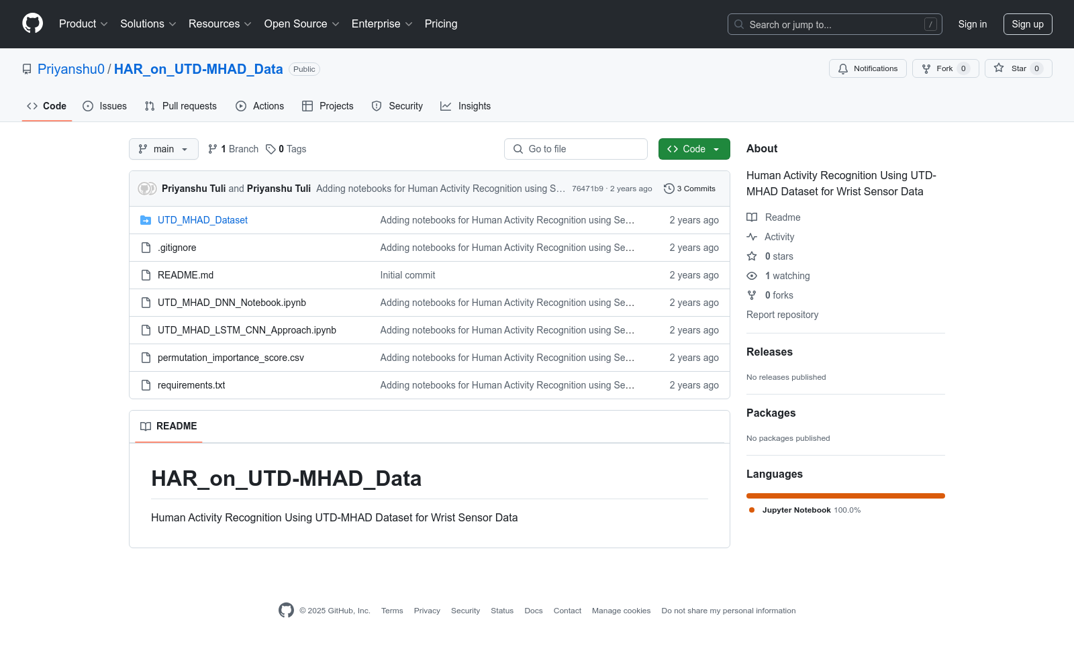This screenshot has width=1074, height=671.
Task: Open the HAR_on_UTD-MHAD_Data repository link
Action: (x=199, y=69)
